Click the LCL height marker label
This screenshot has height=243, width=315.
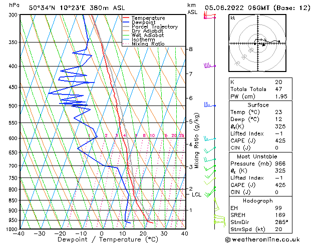point(196,194)
